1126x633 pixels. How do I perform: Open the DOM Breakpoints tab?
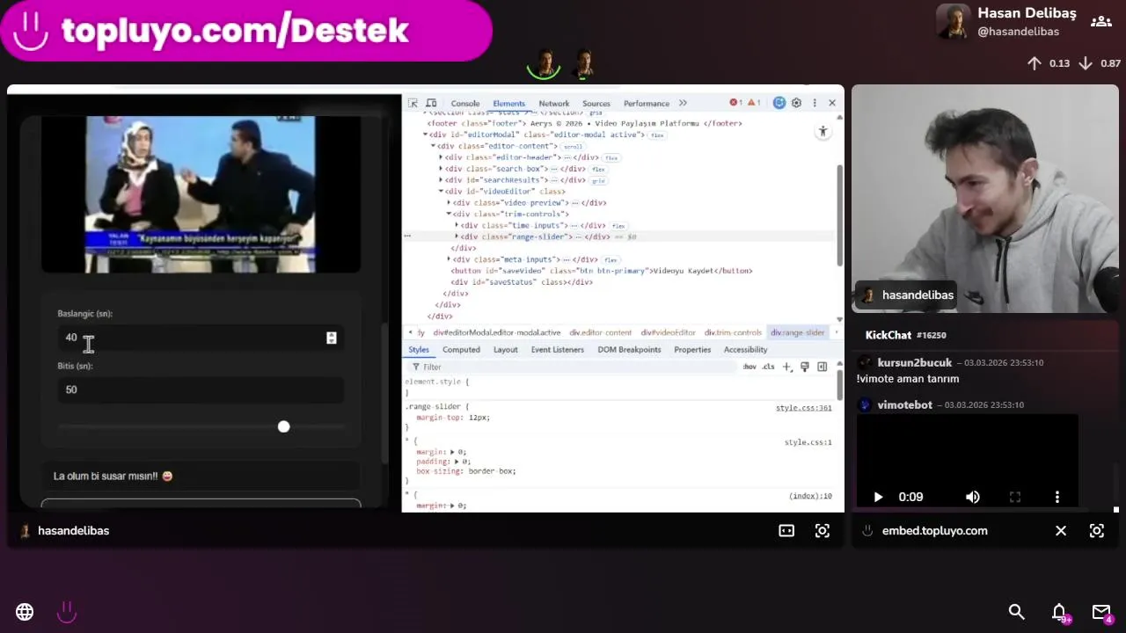pos(629,350)
